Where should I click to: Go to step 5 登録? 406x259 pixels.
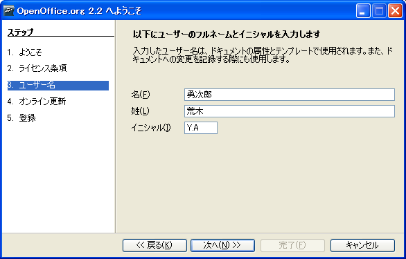pos(21,117)
